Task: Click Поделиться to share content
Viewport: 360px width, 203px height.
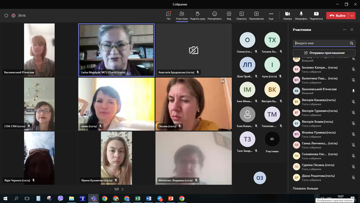Action: point(316,16)
